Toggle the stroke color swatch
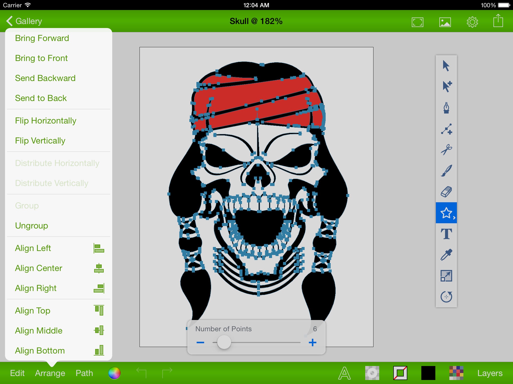513x384 pixels. click(400, 373)
